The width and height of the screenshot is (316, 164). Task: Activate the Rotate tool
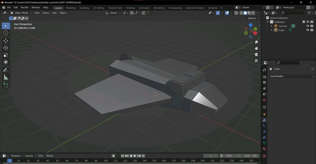tap(6, 48)
